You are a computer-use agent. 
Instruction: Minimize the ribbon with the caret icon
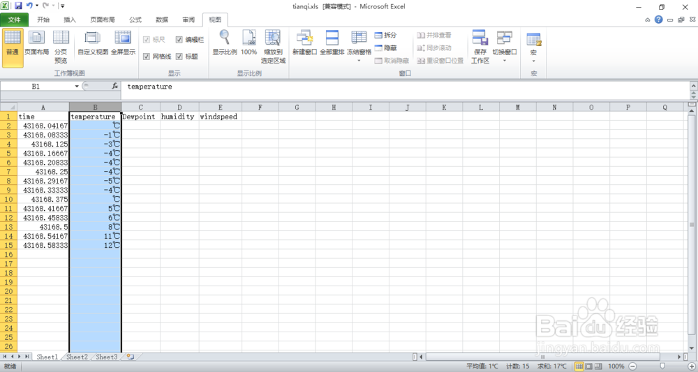click(x=647, y=20)
